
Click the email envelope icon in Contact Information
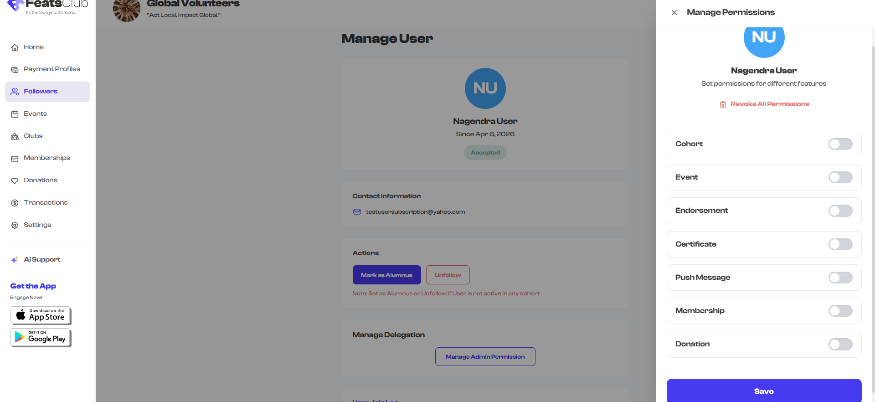357,212
